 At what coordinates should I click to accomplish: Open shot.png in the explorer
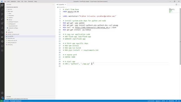click(10, 45)
